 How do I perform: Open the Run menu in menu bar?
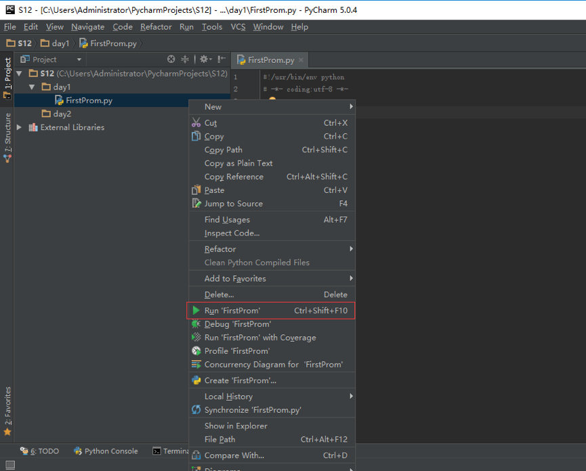point(186,27)
